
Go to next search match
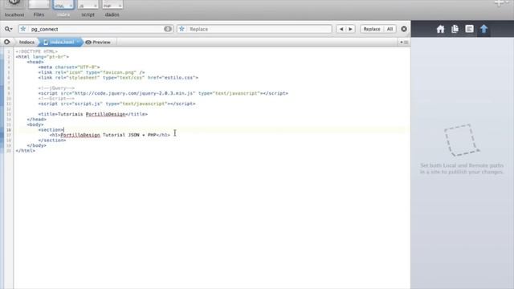pyautogui.click(x=350, y=29)
